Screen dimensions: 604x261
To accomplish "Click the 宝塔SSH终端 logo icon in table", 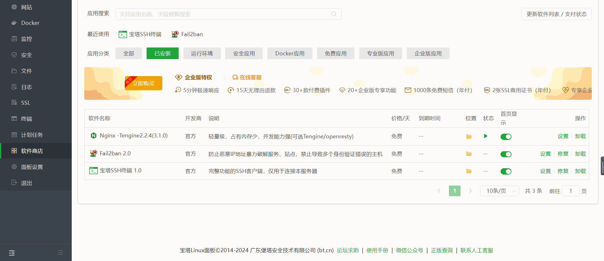I will tap(93, 170).
